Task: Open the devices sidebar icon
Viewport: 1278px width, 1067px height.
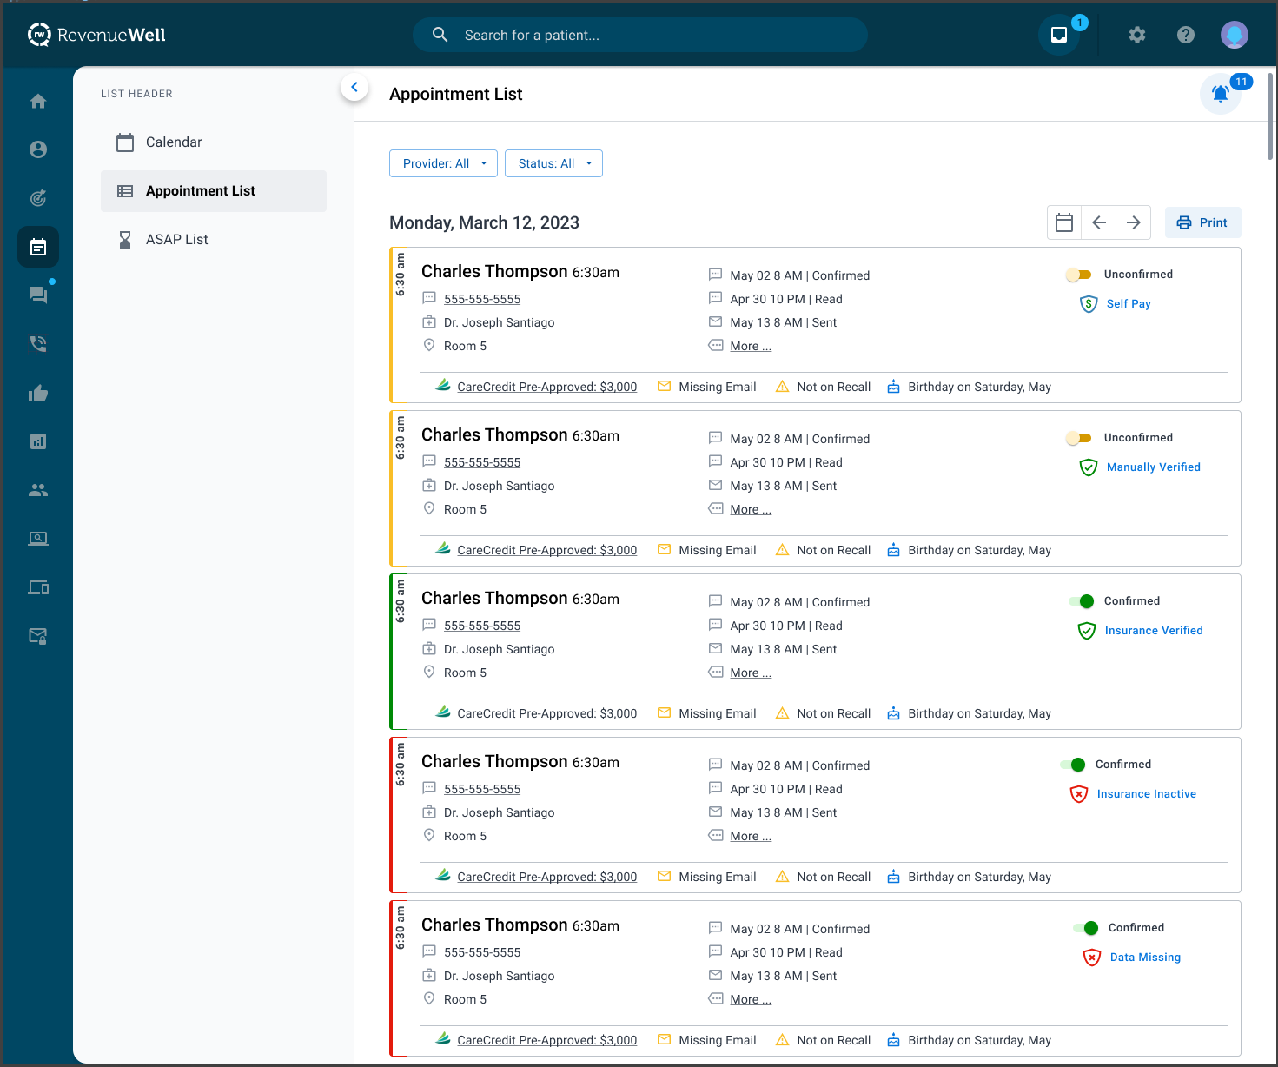Action: (38, 587)
